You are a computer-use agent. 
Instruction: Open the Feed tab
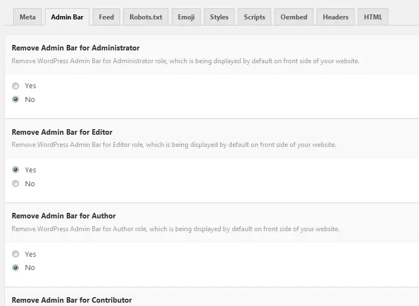click(106, 17)
